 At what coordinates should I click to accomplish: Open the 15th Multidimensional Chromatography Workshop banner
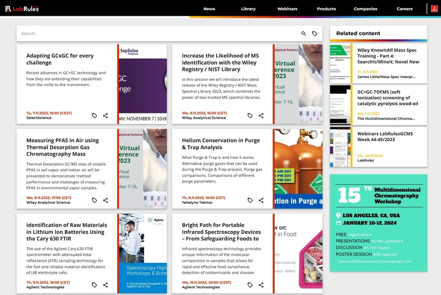tap(379, 223)
